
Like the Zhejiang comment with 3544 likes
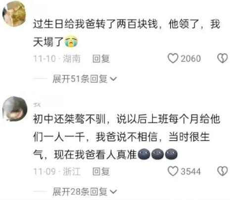point(173,171)
